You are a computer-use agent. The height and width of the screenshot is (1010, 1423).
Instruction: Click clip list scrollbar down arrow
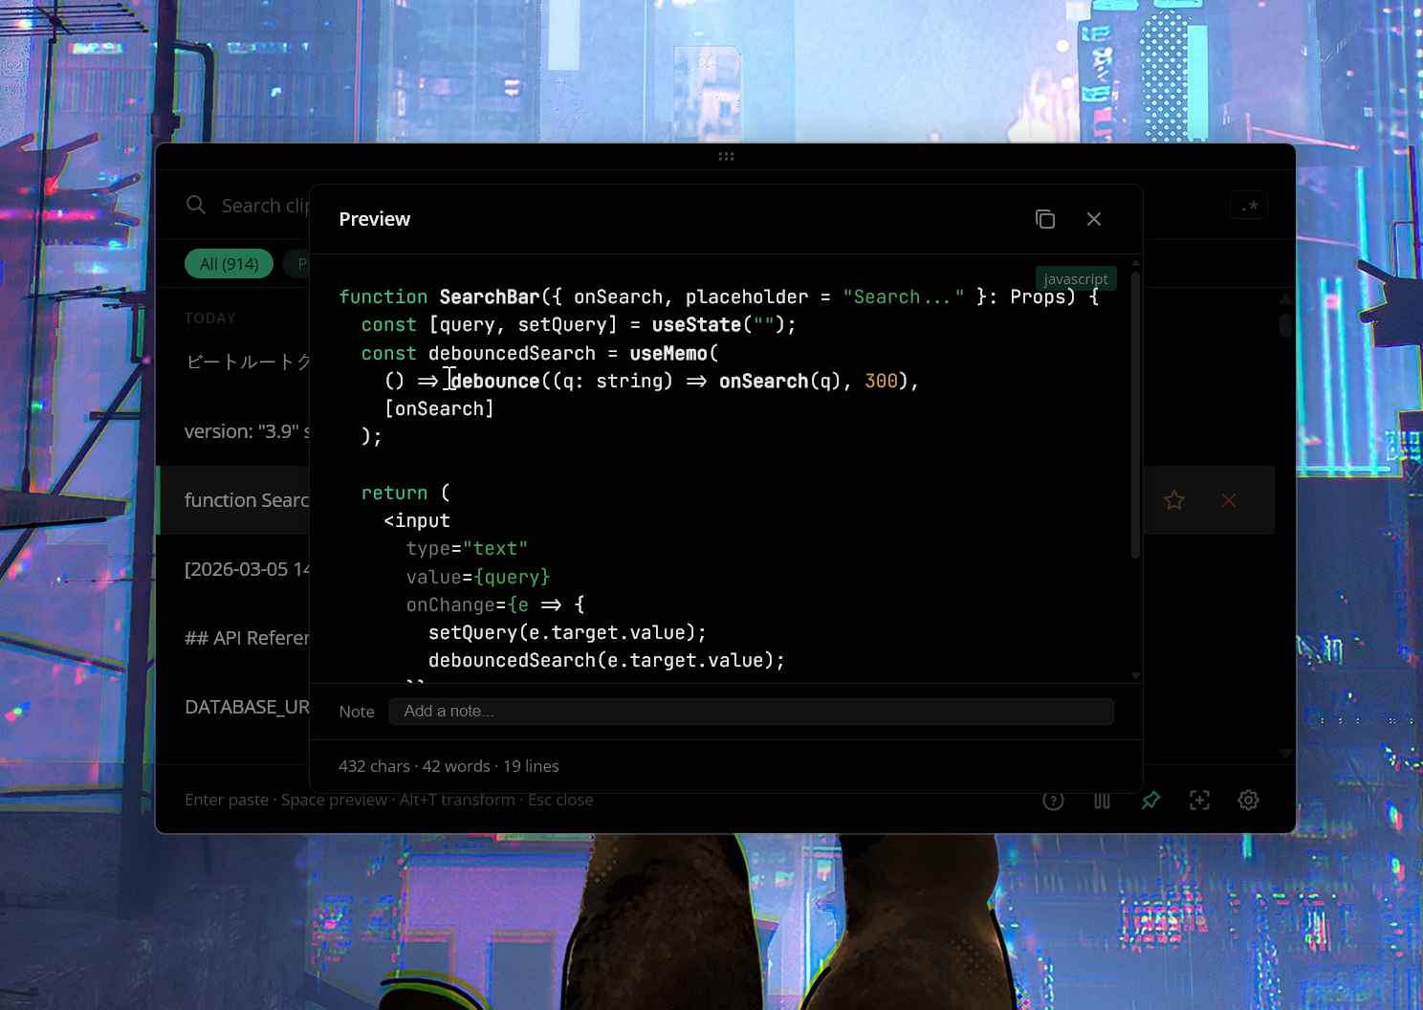click(x=1285, y=754)
